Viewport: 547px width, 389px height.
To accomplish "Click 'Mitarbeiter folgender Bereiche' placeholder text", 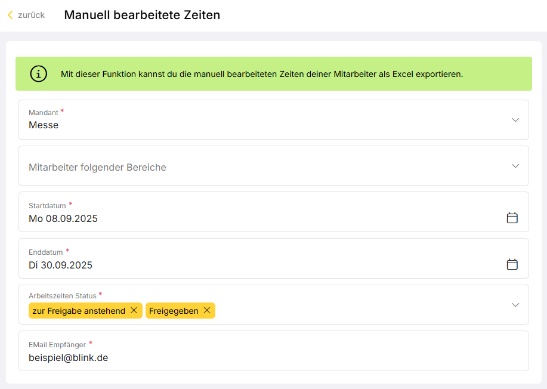I will pos(97,168).
